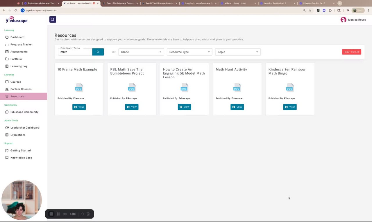Open the Dashboard sidebar icon

tap(7, 37)
